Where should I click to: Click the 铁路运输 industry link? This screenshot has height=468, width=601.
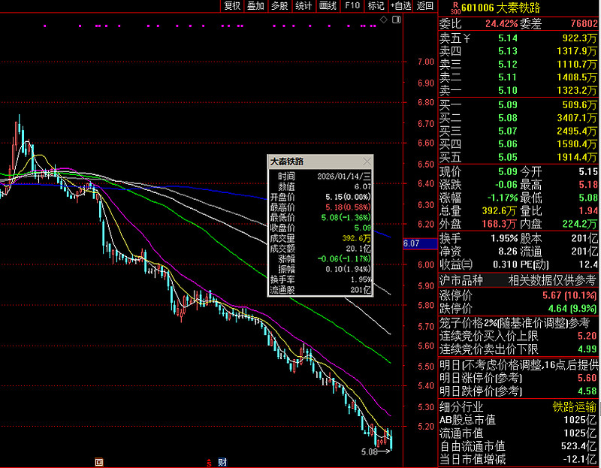(x=575, y=406)
